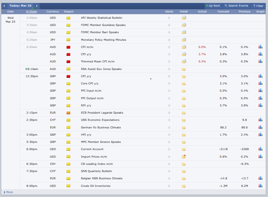This screenshot has height=197, width=268.
Task: Click orange impact icon for ECB Lagarde Speaks
Action: (69, 113)
